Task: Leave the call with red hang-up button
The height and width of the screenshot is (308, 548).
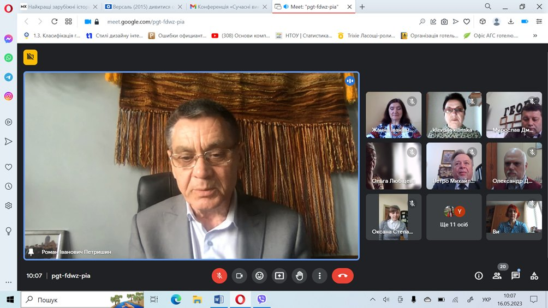Action: point(343,276)
